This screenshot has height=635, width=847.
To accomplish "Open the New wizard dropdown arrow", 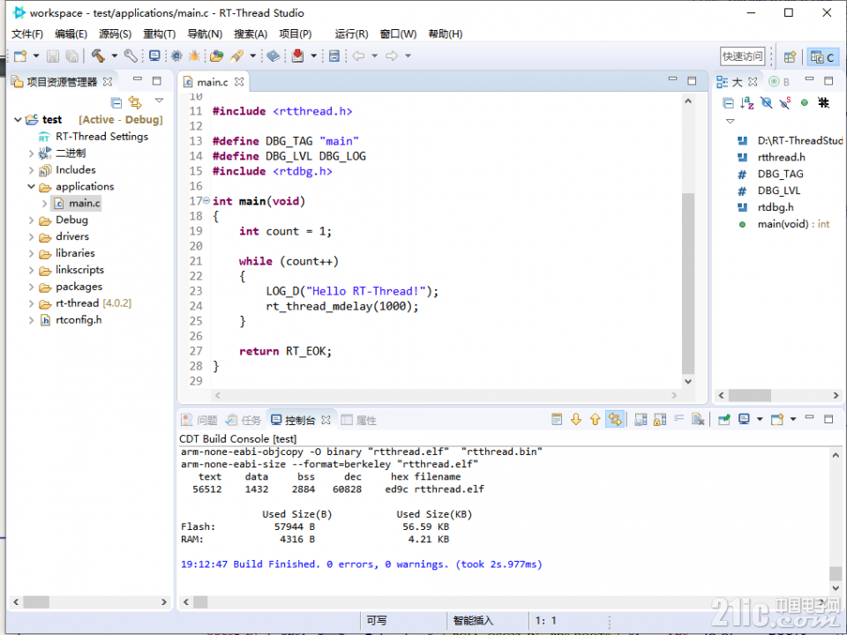I will coord(36,56).
